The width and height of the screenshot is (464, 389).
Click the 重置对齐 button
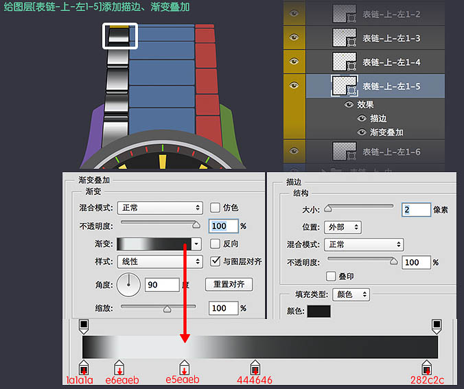click(229, 285)
